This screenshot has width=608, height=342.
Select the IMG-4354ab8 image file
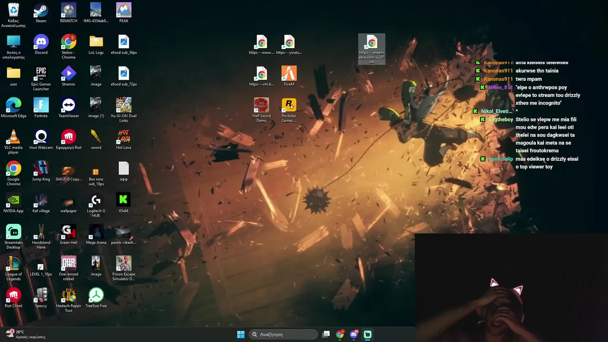point(96,13)
